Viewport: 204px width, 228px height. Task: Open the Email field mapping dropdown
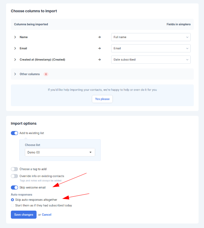pos(151,48)
